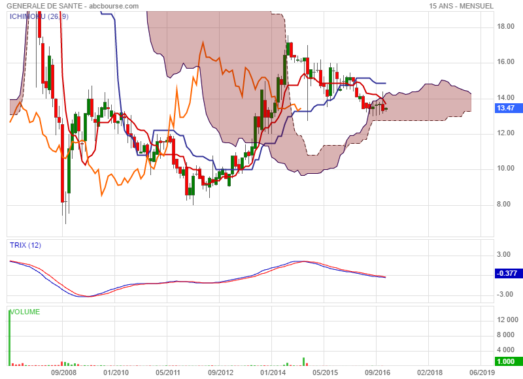
Task: Click the green 'VOLUME' panel label
Action: click(x=25, y=312)
